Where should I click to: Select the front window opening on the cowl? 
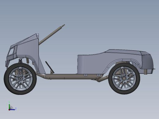click(11, 52)
